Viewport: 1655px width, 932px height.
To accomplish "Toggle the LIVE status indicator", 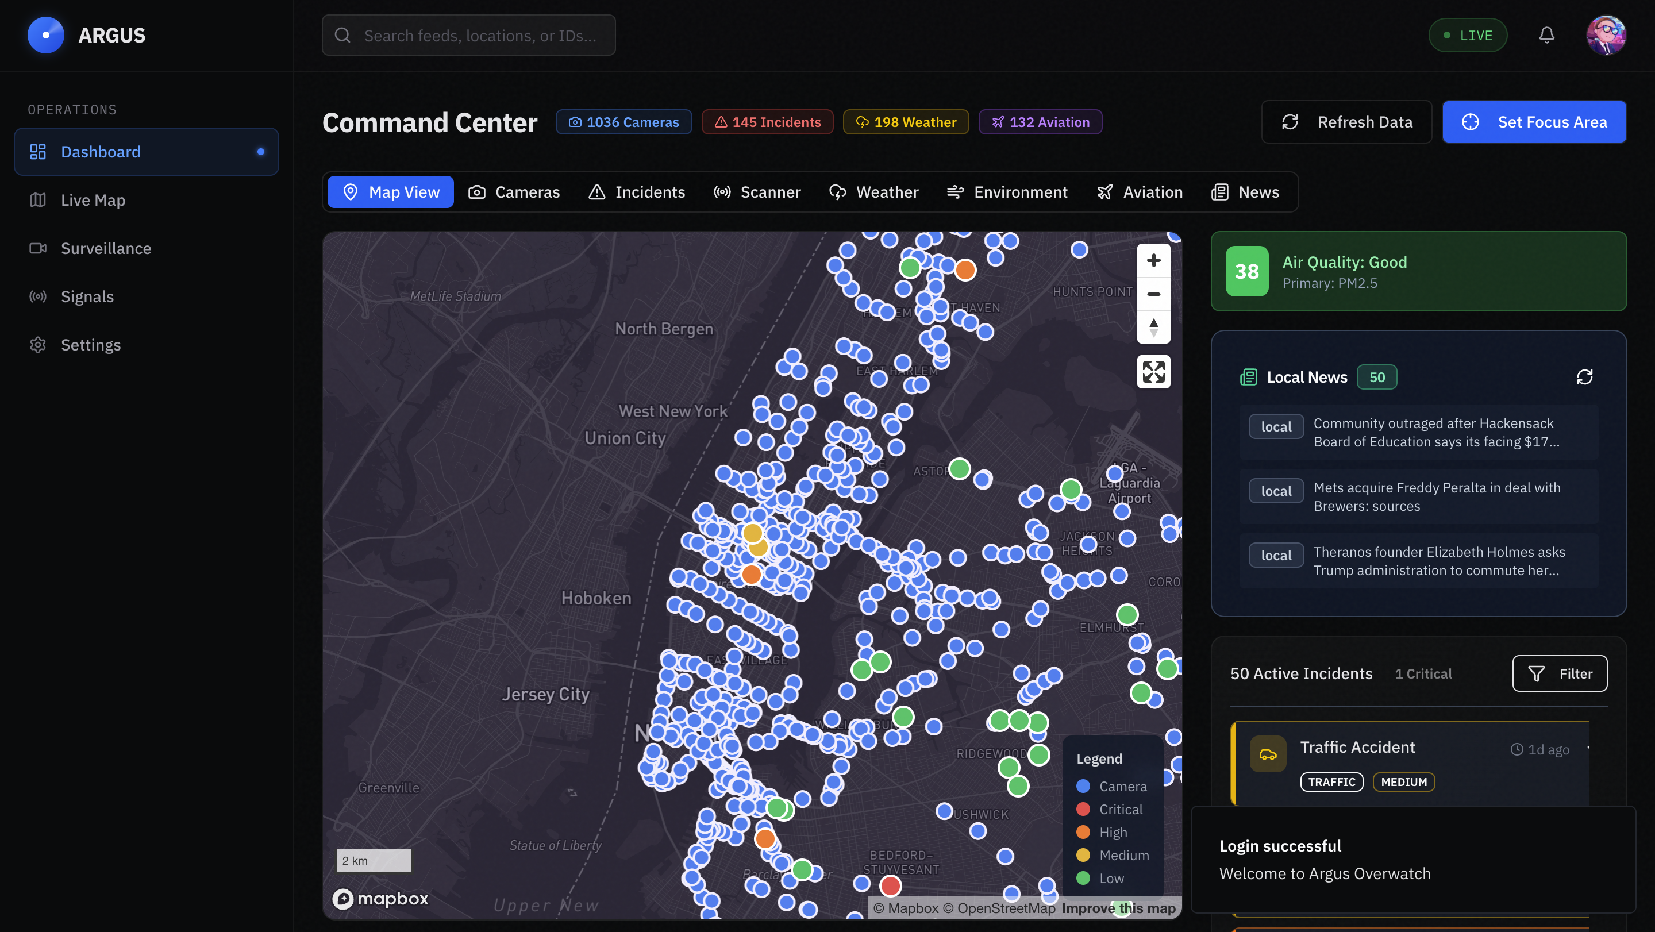I will tap(1468, 35).
